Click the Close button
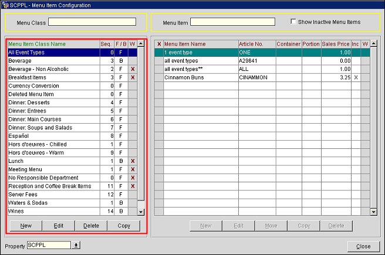The width and height of the screenshot is (385, 255). point(363,246)
